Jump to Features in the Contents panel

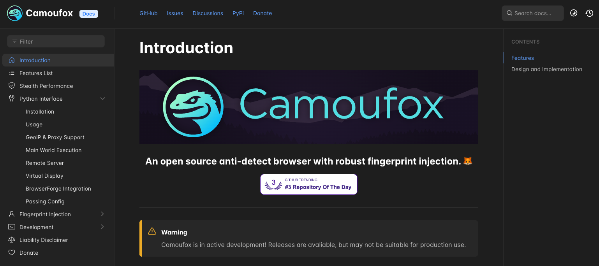(x=522, y=58)
